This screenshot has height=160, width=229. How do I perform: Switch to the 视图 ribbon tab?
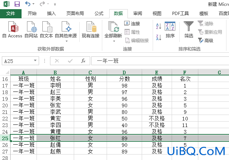157,14
